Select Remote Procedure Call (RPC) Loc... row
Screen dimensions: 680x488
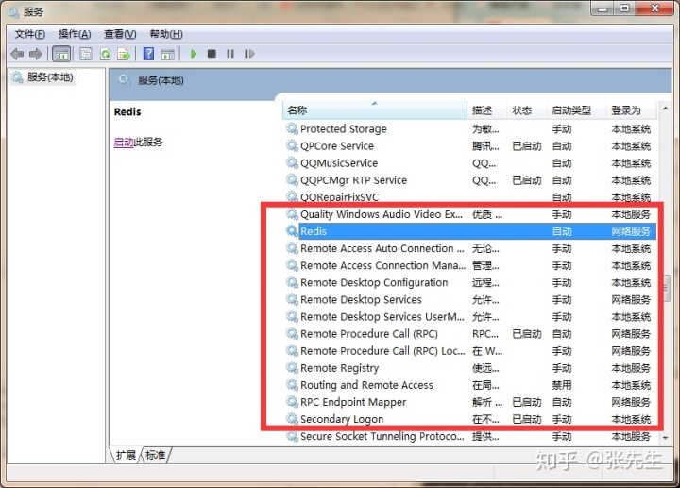470,350
